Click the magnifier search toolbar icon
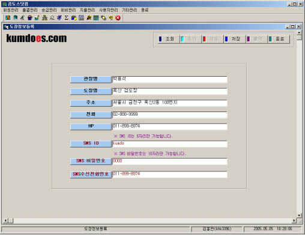Viewport: 305px width, 235px height. click(52, 18)
